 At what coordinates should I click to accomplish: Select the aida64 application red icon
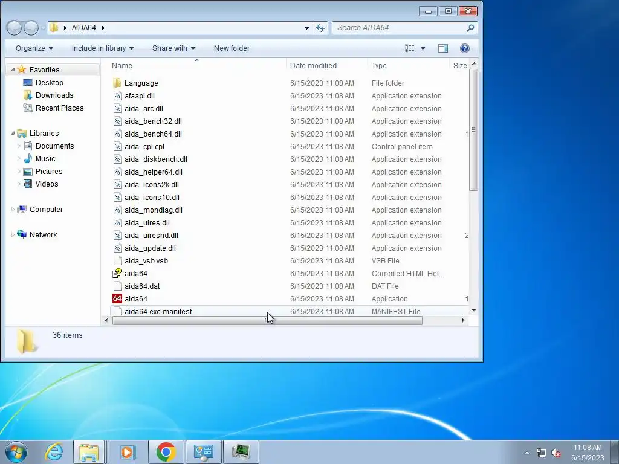coord(117,298)
